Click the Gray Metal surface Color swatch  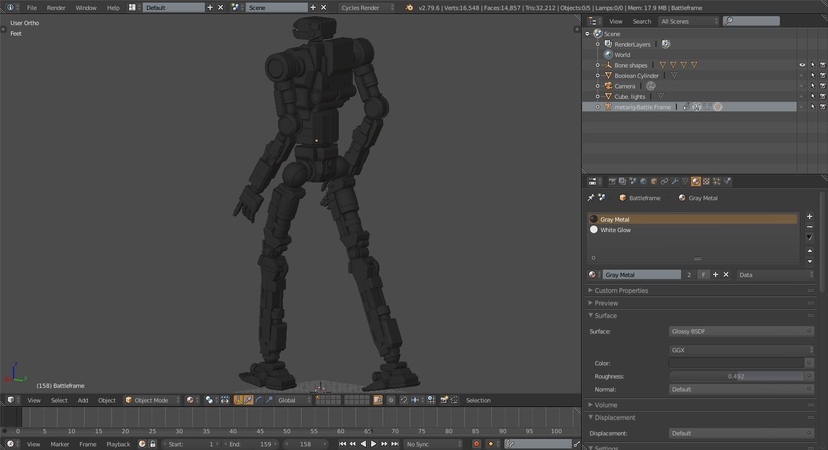(737, 363)
